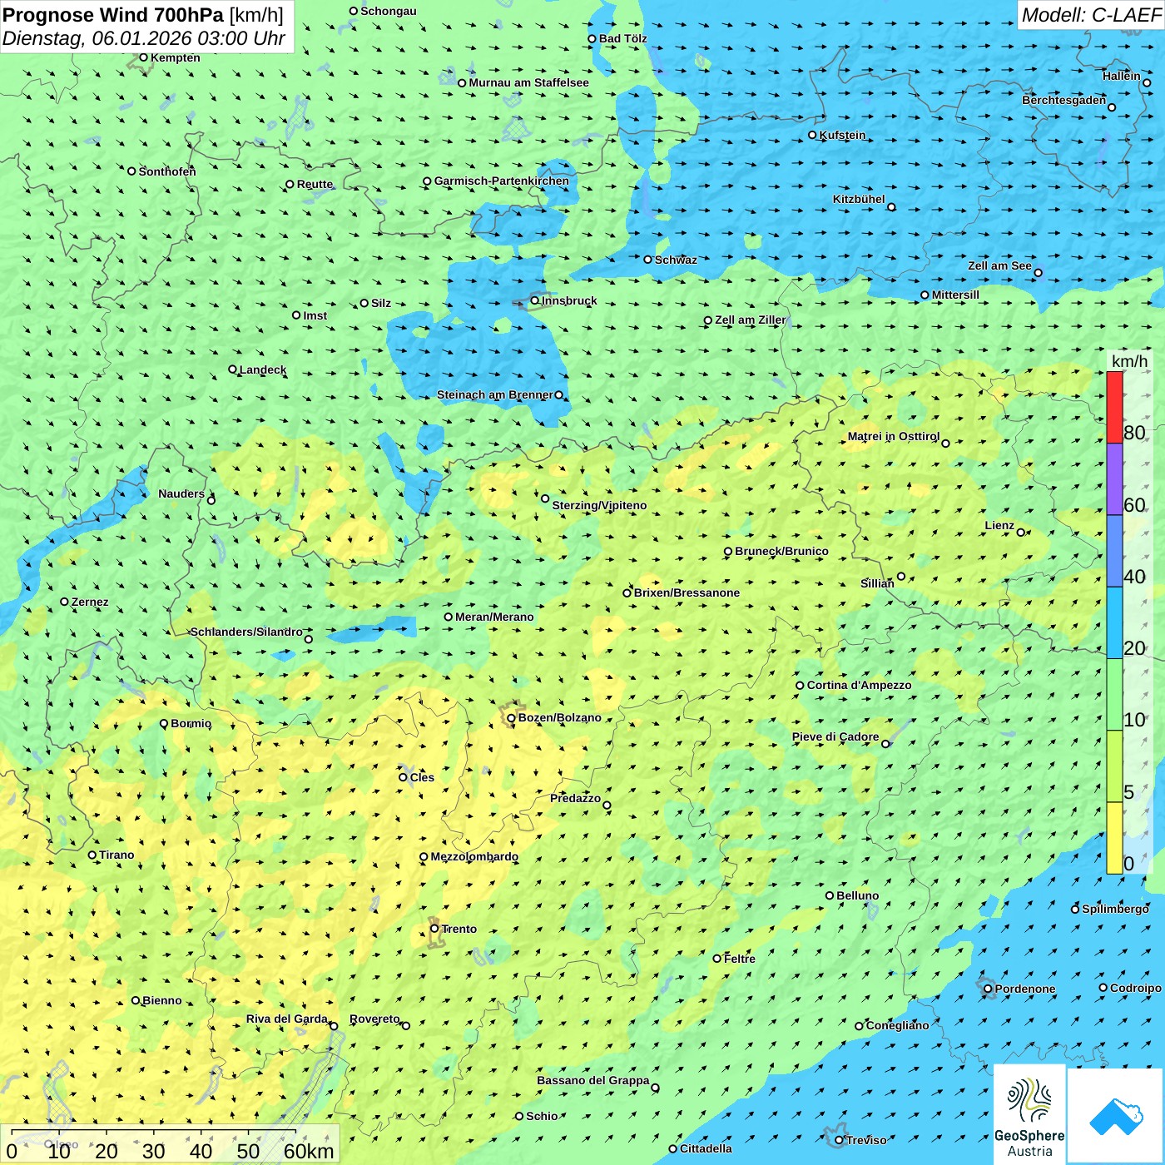
Task: Click the Bormio location marker
Action: tap(164, 724)
